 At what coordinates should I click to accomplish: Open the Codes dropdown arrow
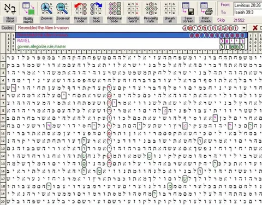click(244, 28)
